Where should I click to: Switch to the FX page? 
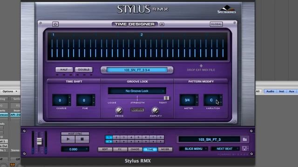pos(120,149)
